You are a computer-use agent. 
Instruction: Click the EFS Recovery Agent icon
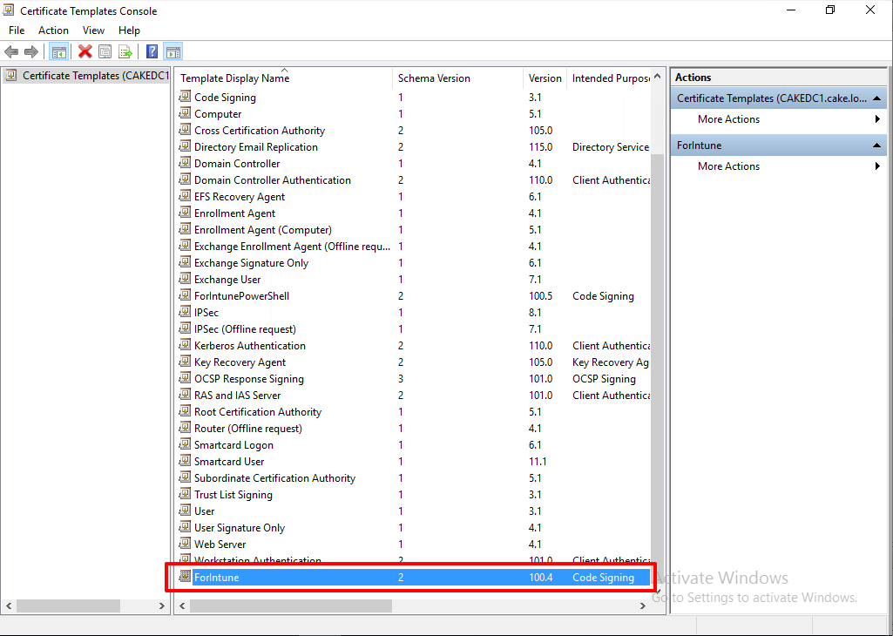click(x=185, y=196)
